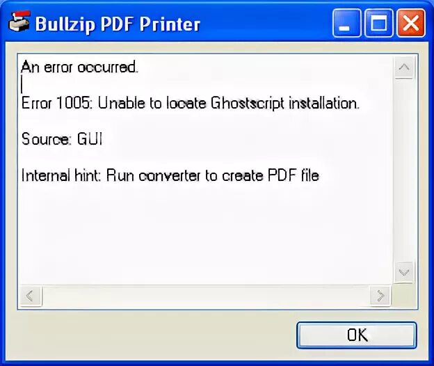
Task: Click blank area below the internal hint
Action: tap(204, 232)
